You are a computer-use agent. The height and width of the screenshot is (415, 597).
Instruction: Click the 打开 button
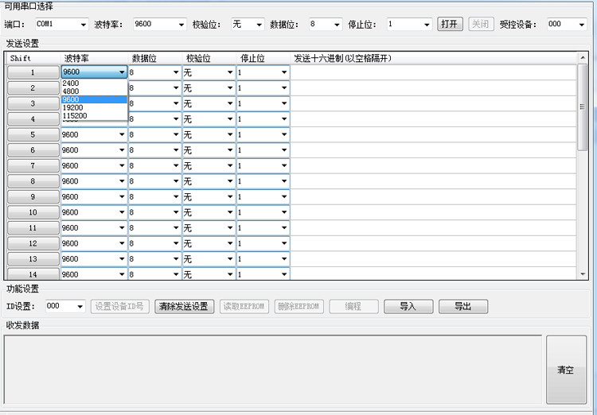pyautogui.click(x=450, y=24)
